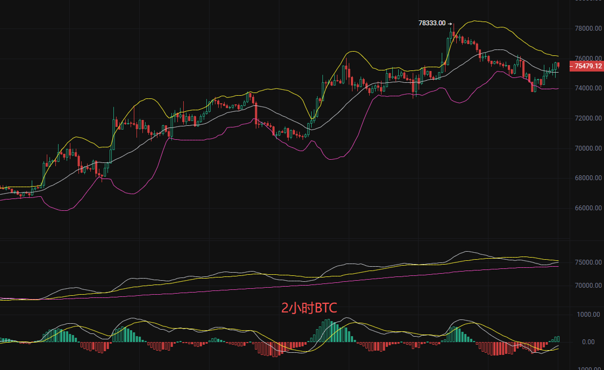604x370 pixels.
Task: Click 74000.00 on the price axis
Action: pos(587,88)
